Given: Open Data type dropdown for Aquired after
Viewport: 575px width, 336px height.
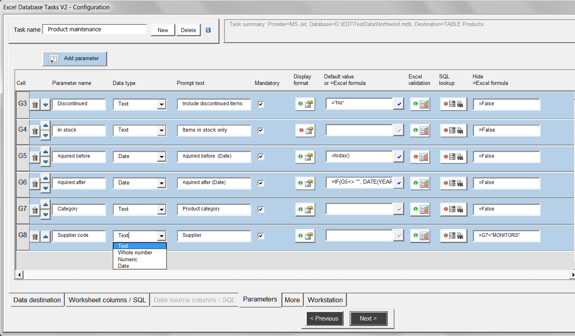Looking at the screenshot, I should pos(162,183).
